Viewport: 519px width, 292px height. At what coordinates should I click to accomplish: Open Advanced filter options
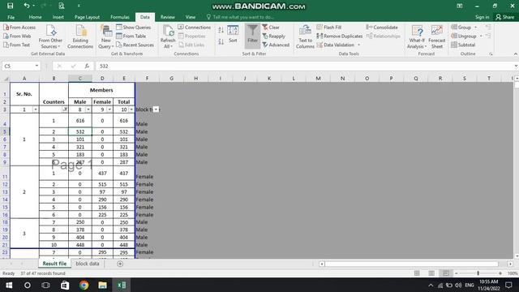click(x=276, y=45)
